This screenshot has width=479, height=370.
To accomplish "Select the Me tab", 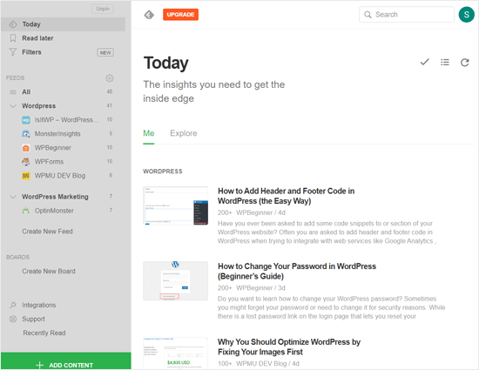I will tap(148, 133).
